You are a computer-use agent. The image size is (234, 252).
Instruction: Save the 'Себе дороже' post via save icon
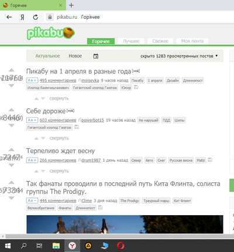click(x=77, y=127)
